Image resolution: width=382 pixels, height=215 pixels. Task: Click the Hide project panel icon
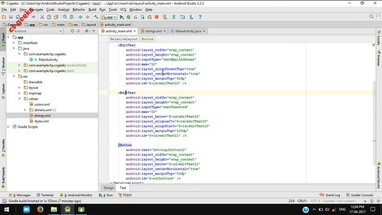(94, 31)
